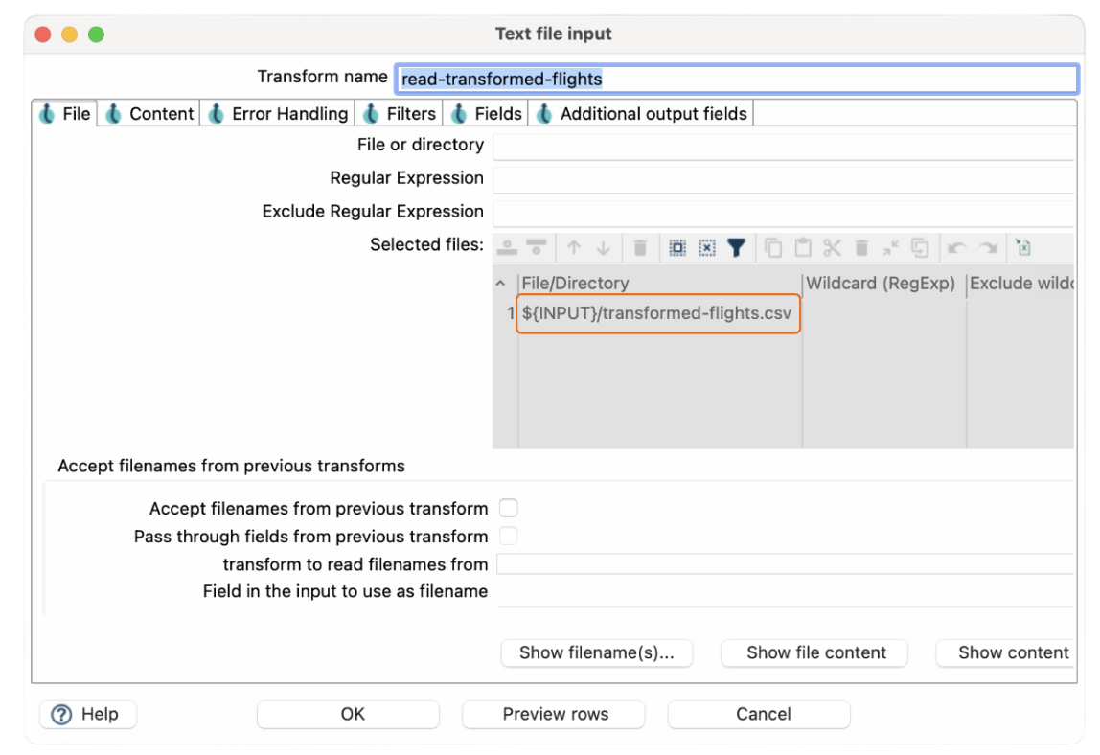
Task: Click the File or directory field
Action: [x=784, y=146]
